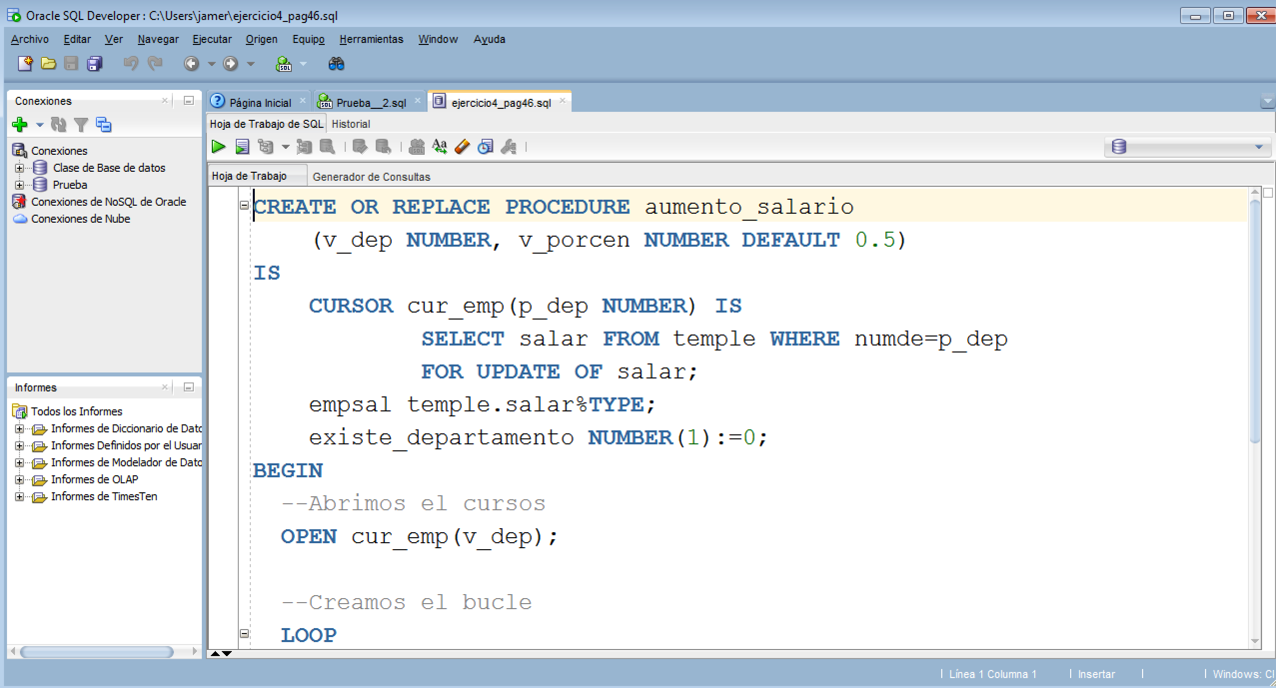This screenshot has width=1276, height=688.
Task: Undo the last edit
Action: (131, 64)
